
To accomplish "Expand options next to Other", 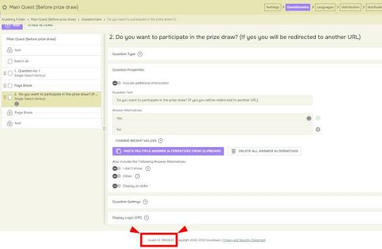I will coord(138,176).
